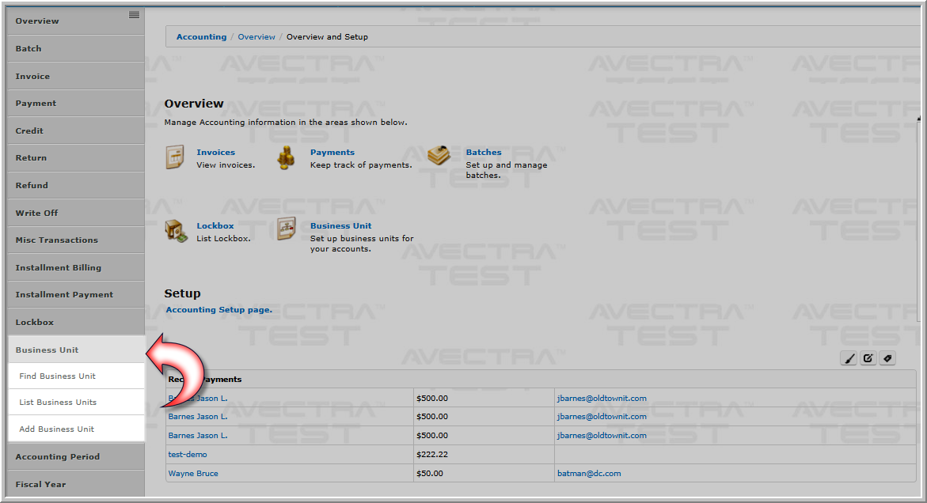Screen dimensions: 927x503
Task: Click the batman@dc.com email link
Action: click(589, 474)
